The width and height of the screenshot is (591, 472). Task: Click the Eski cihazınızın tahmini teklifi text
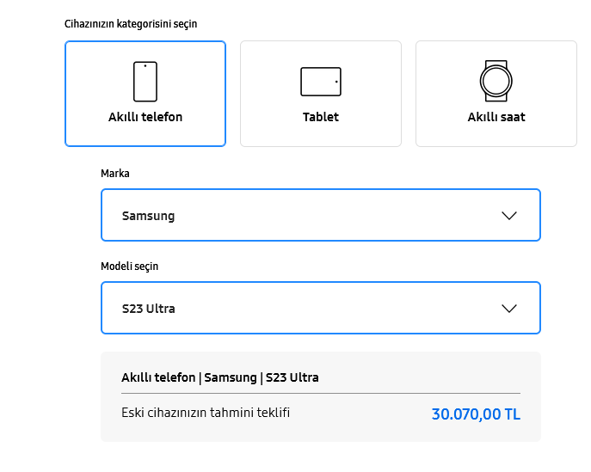[206, 413]
